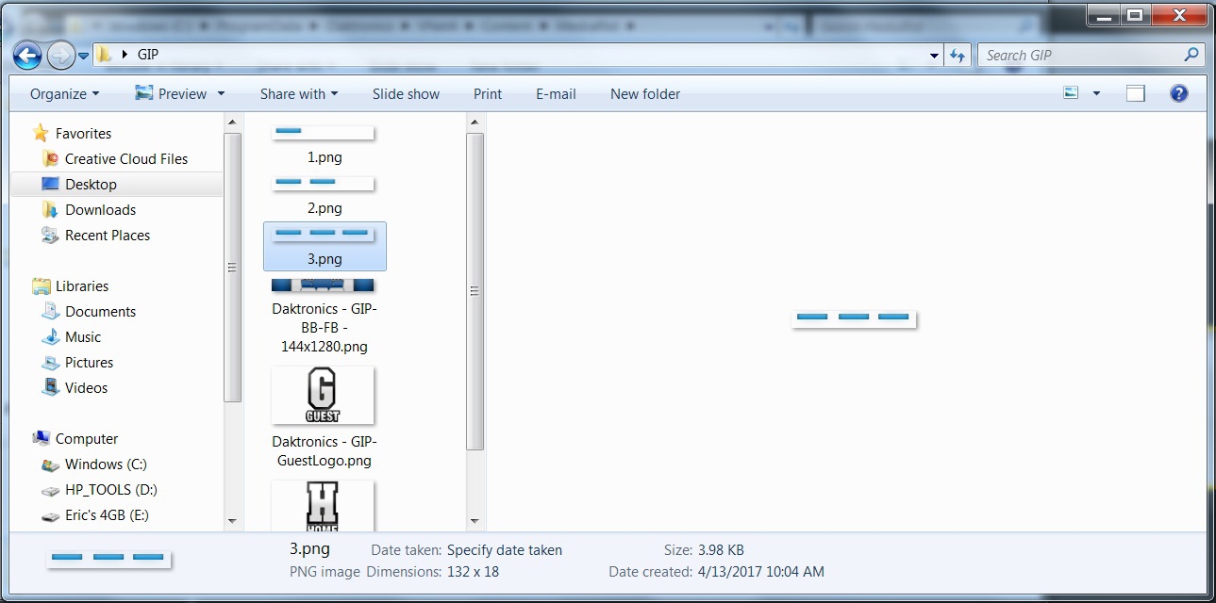Click E-mail in the toolbar

click(556, 94)
